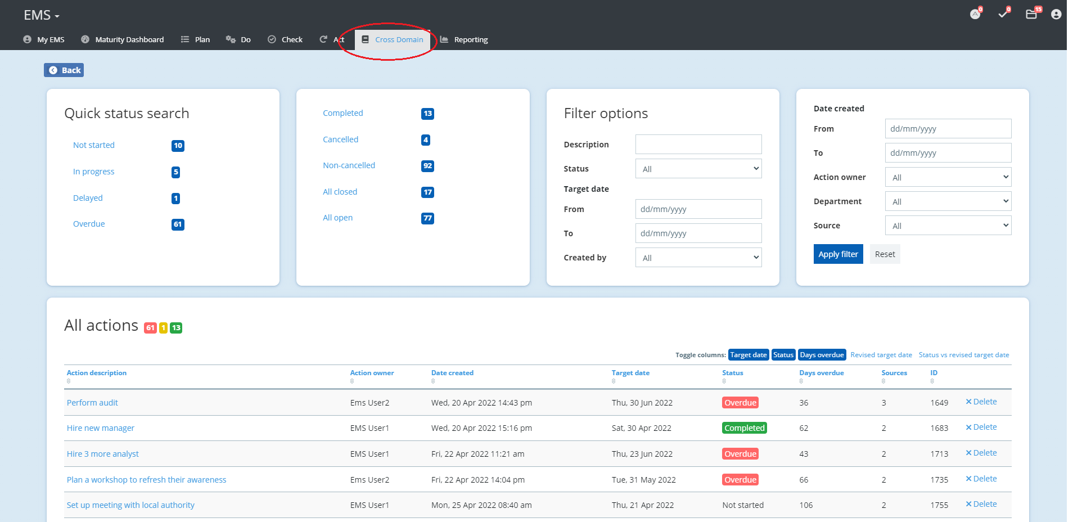Click the Reporting chart icon
This screenshot has height=522, width=1073.
[444, 39]
